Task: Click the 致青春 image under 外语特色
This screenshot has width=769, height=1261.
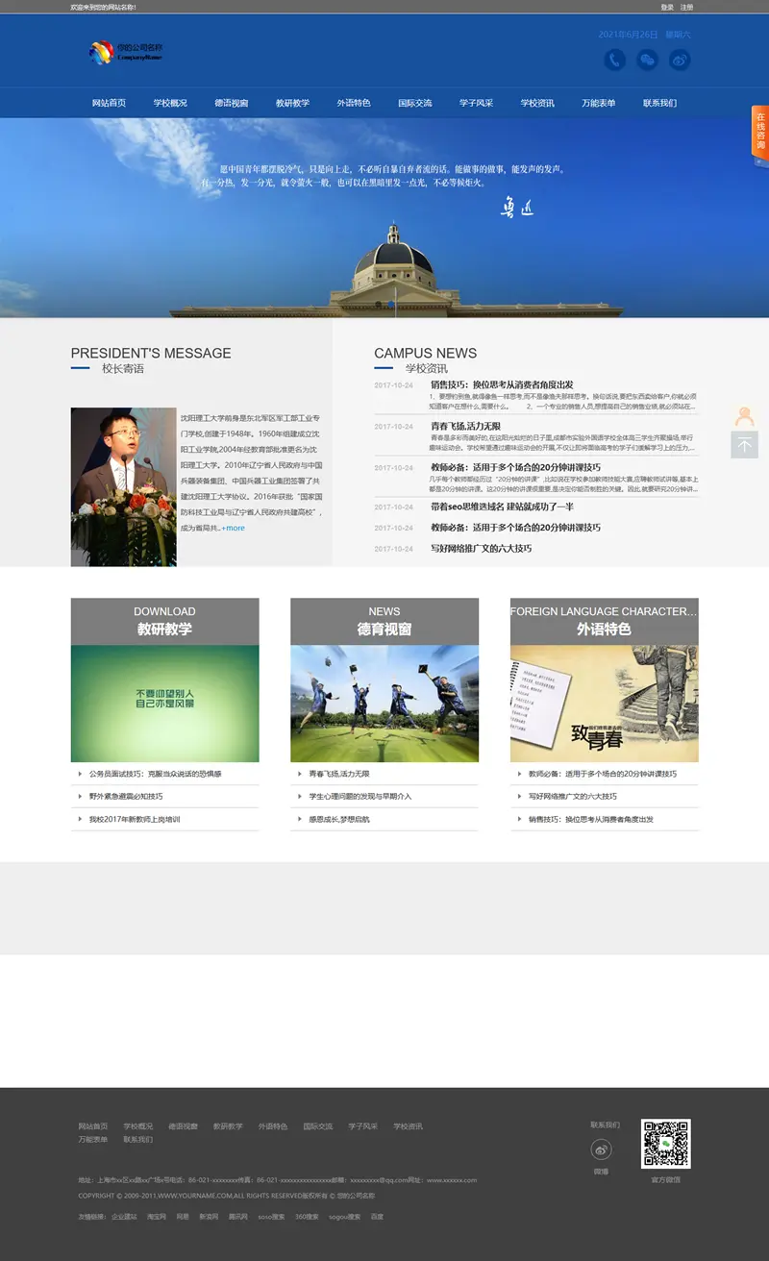Action: click(x=604, y=704)
